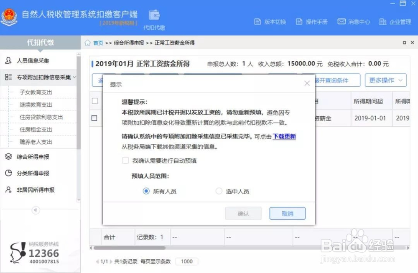The image size is (418, 273).
Task: Click 非居民所得申报 person icon
Action: (x=8, y=190)
